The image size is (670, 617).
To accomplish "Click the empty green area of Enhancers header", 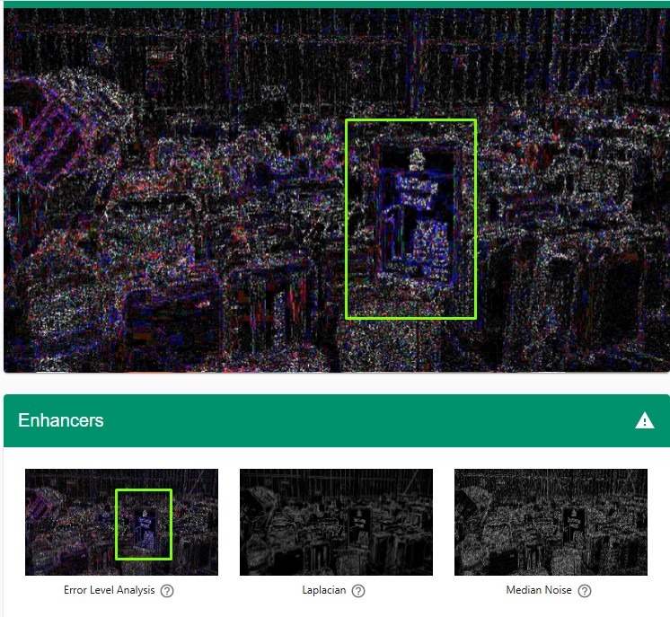I will [359, 420].
